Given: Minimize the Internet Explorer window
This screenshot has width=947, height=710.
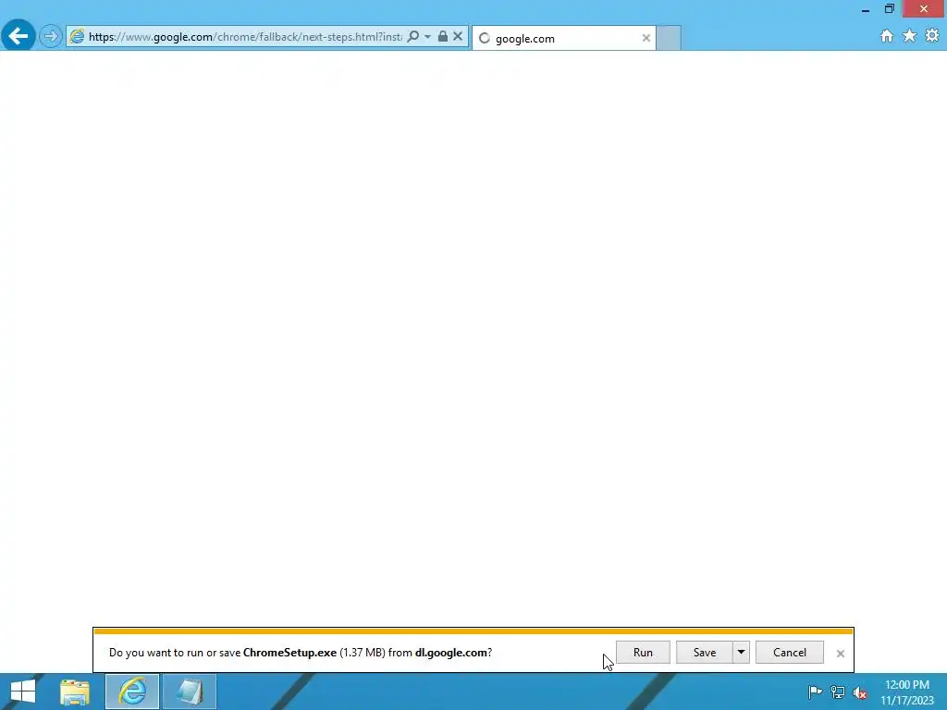Looking at the screenshot, I should [x=866, y=9].
